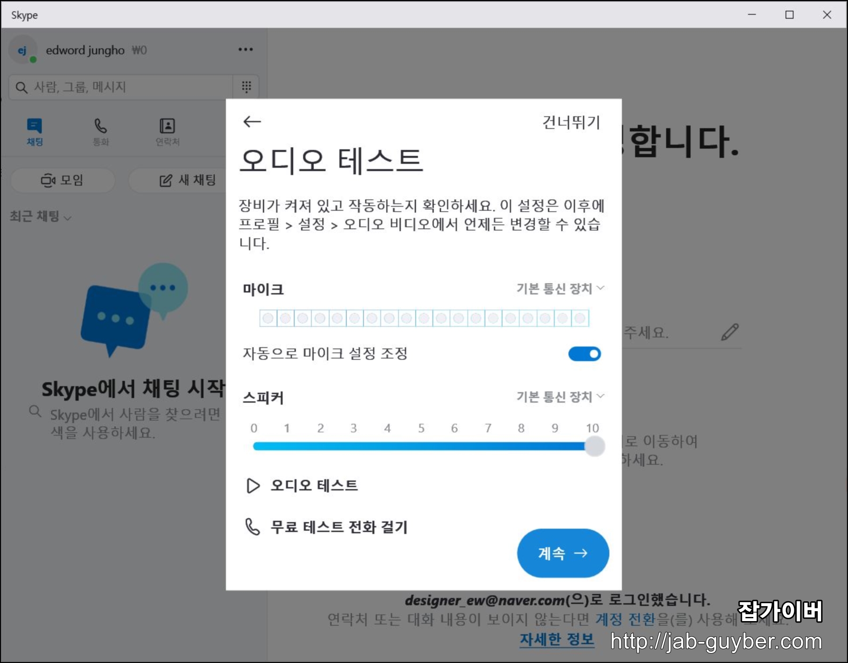Open the 스피커 device dropdown
Screen dimensions: 848x663
tap(560, 396)
